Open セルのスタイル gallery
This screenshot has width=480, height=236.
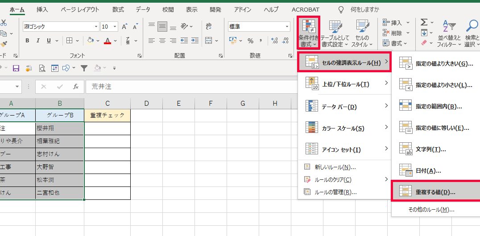[x=362, y=33]
